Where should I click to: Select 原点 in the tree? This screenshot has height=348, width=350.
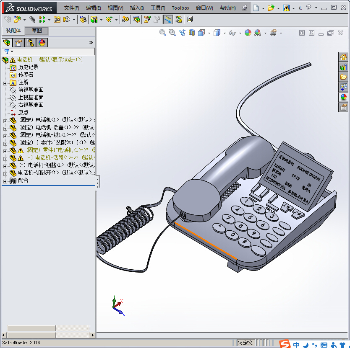(x=23, y=112)
